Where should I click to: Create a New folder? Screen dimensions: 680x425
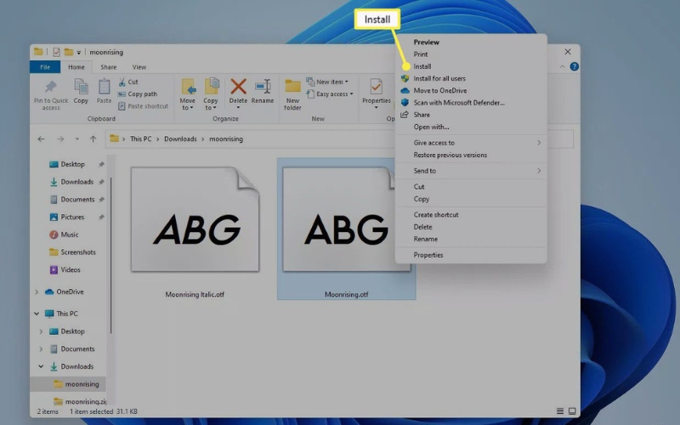point(292,94)
